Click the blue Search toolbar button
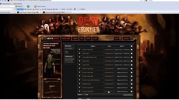Screen dimensions: 179x100 [20, 9]
